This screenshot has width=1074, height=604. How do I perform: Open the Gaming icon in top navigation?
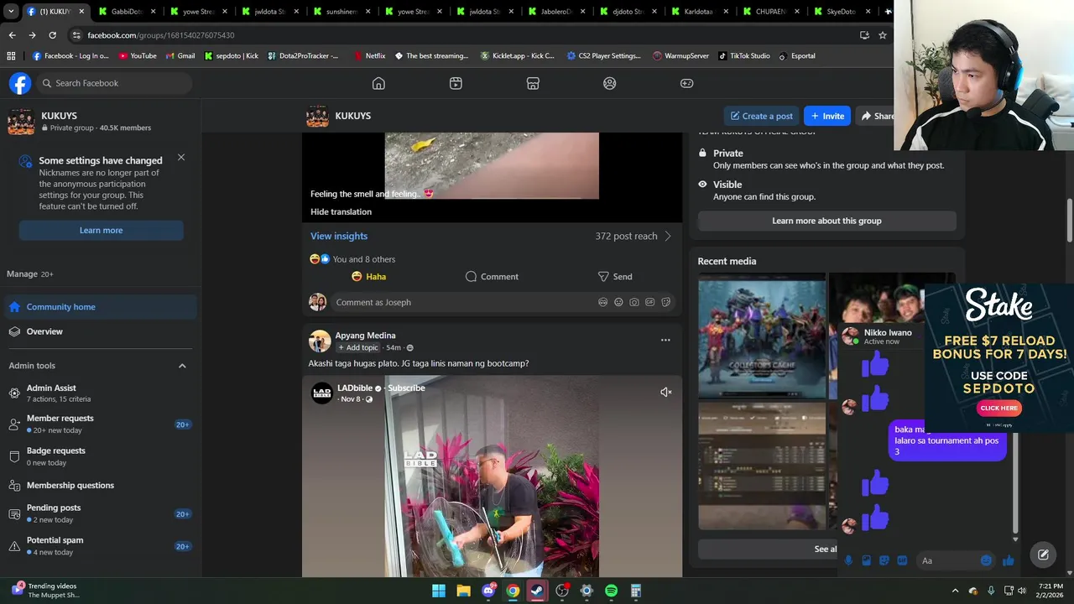coord(686,83)
